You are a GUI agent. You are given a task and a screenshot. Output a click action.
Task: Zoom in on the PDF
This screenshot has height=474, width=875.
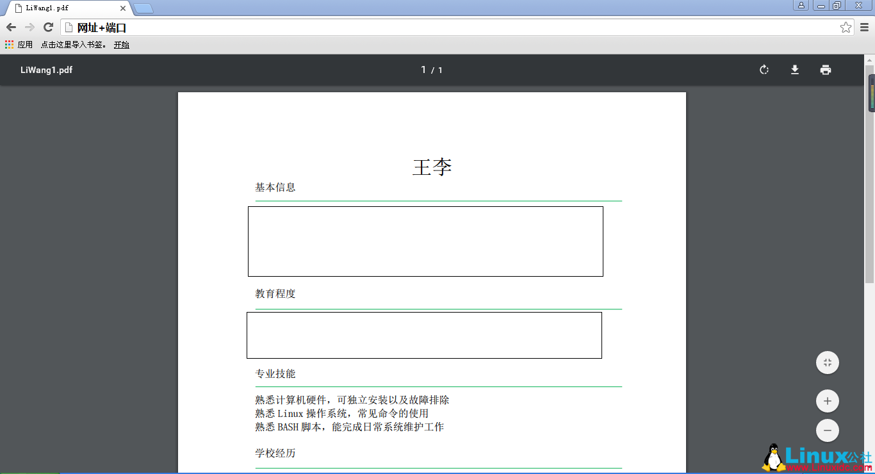pyautogui.click(x=827, y=401)
